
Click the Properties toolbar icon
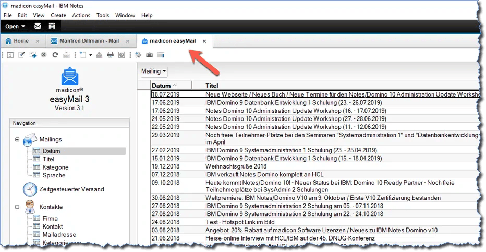coord(10,55)
